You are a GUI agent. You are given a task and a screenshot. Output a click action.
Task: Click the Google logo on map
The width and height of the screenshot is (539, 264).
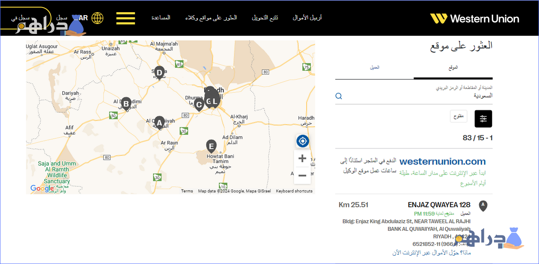pos(42,188)
